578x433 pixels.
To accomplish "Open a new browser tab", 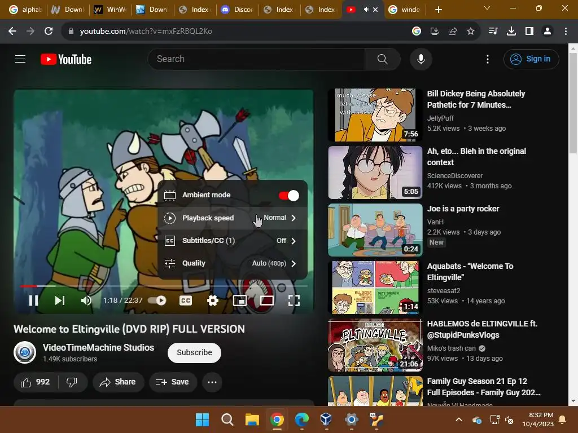I will pyautogui.click(x=438, y=10).
